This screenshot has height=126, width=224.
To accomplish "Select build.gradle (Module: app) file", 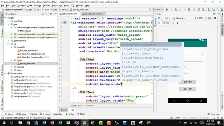I will [24, 80].
